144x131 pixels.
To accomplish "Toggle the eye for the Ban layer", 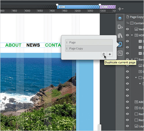I will pyautogui.click(x=127, y=59).
